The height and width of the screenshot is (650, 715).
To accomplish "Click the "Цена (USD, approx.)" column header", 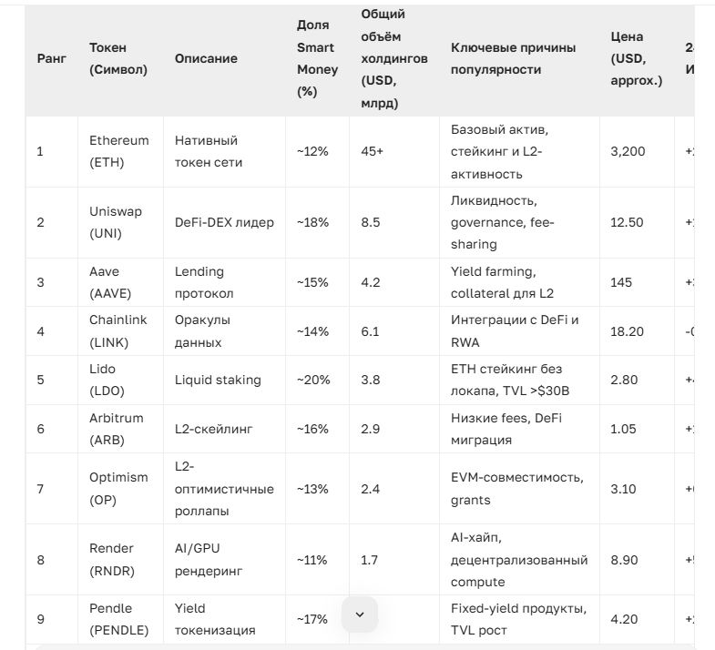I will [636, 58].
